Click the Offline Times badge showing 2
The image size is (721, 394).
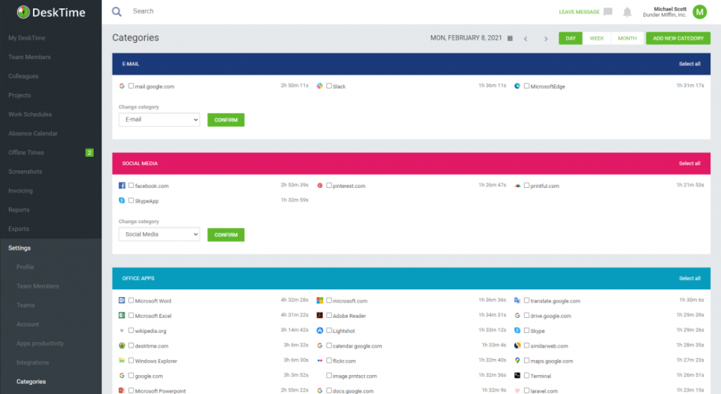pyautogui.click(x=89, y=153)
